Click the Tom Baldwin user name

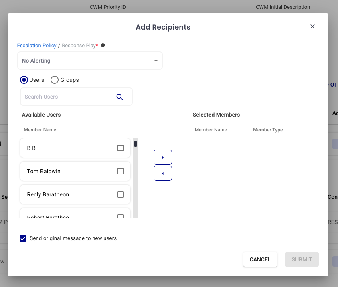(44, 171)
